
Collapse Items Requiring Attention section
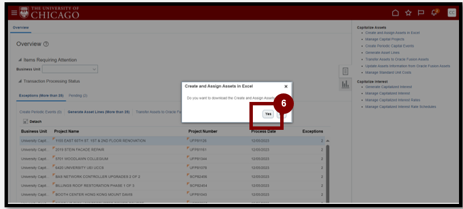pos(20,60)
